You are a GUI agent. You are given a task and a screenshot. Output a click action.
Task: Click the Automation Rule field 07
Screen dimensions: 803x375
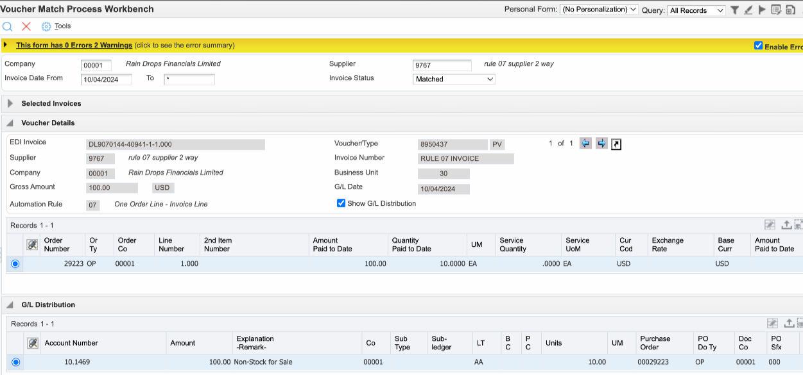coord(93,205)
